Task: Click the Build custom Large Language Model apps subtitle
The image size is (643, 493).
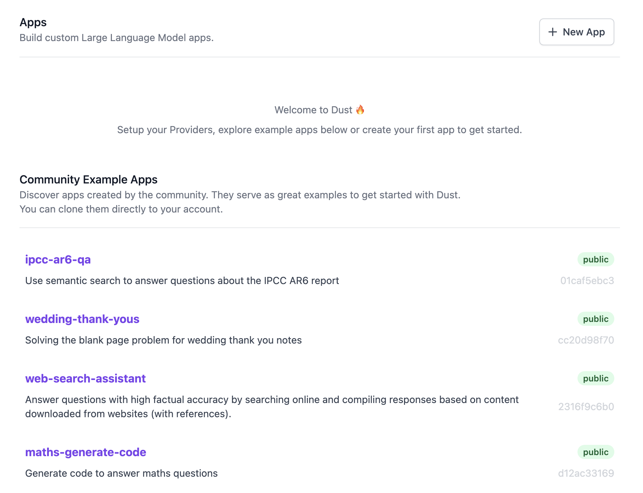Action: pos(116,38)
